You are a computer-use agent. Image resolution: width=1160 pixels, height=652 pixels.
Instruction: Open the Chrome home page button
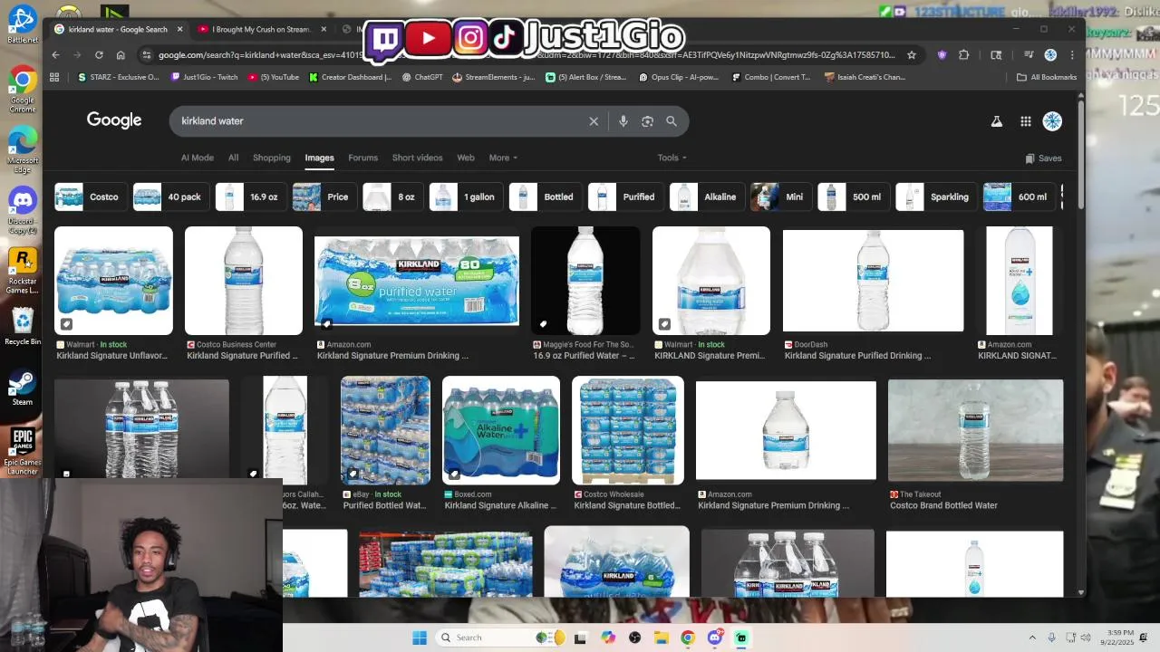[121, 54]
